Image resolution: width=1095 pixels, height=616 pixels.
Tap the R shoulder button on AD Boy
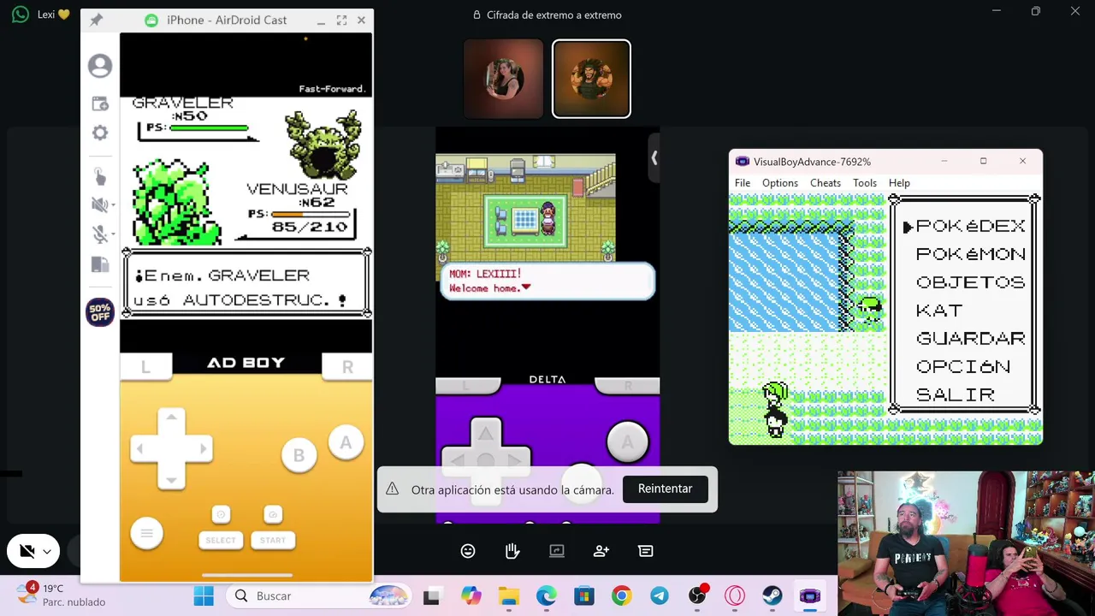tap(347, 366)
